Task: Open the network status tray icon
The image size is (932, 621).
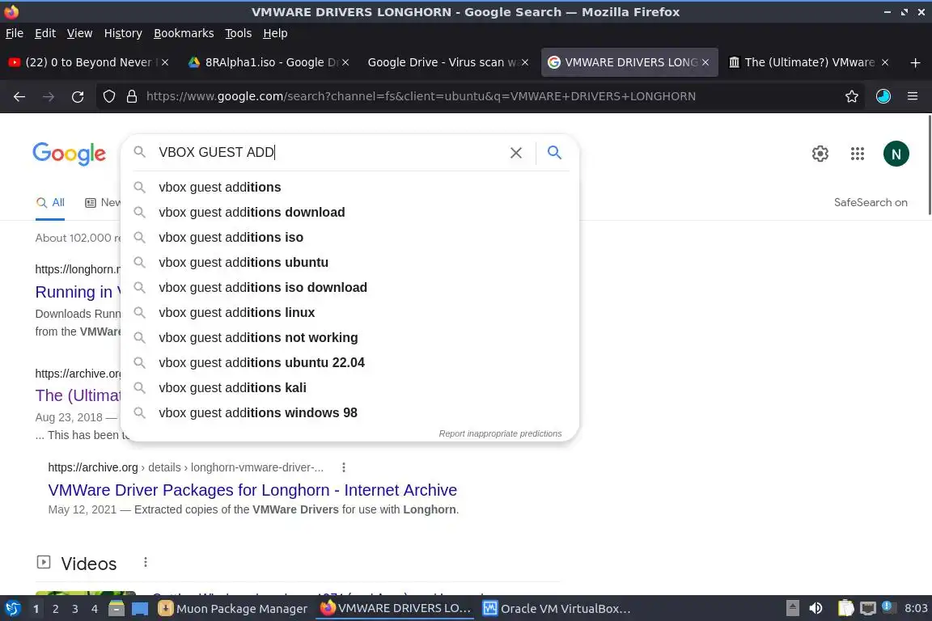Action: coord(868,609)
